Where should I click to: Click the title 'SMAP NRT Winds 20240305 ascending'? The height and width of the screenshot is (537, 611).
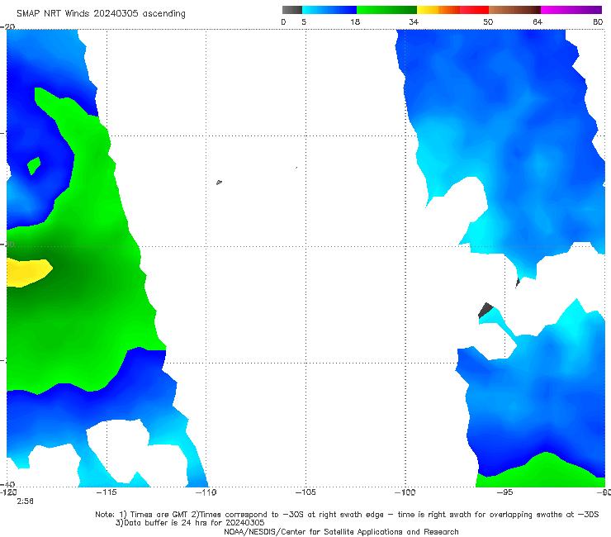click(x=101, y=14)
